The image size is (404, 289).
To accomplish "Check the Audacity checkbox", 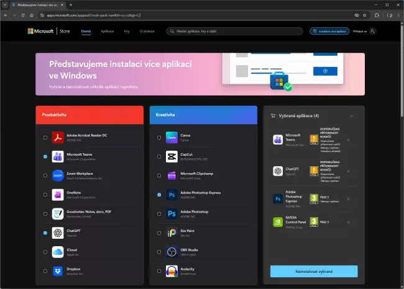I will coord(159,271).
